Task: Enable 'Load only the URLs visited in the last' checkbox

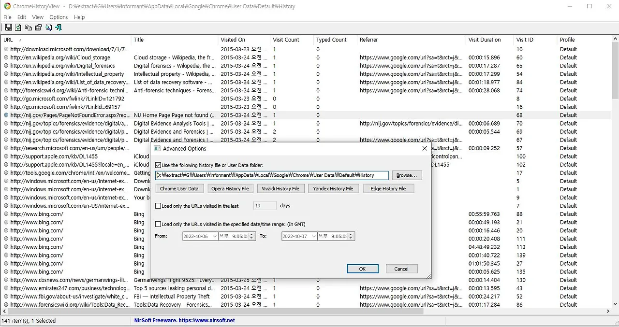Action: (x=158, y=206)
